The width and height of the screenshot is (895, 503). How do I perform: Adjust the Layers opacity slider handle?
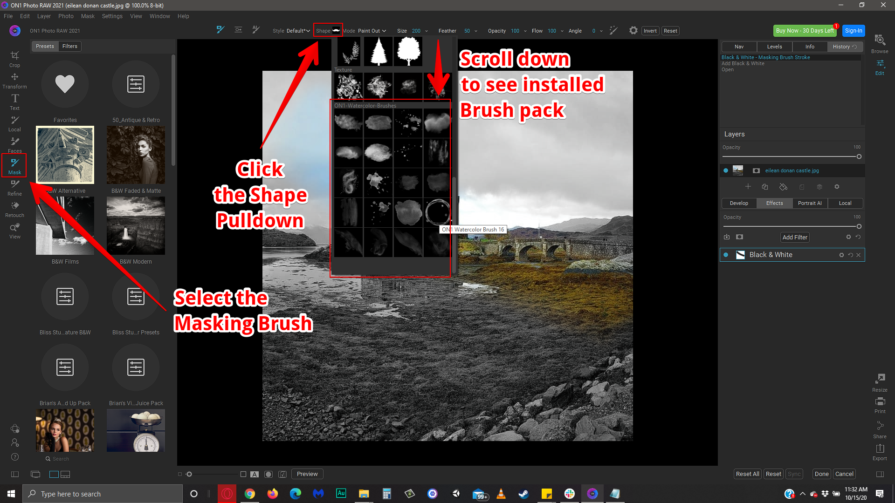tap(859, 156)
